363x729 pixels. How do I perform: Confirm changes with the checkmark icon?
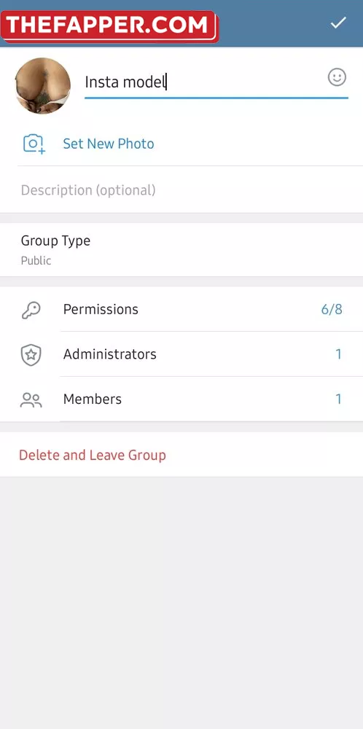[x=338, y=23]
